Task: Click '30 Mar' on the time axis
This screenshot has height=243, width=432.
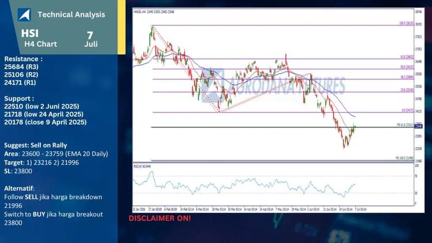Action: 235,210
